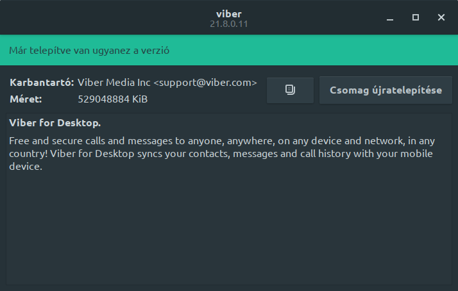Click the green already-installed status banner
Viewport: 458px width, 291px height.
229,50
